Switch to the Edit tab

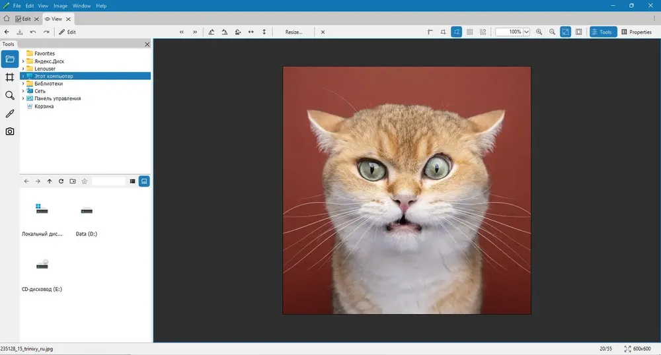(x=23, y=19)
